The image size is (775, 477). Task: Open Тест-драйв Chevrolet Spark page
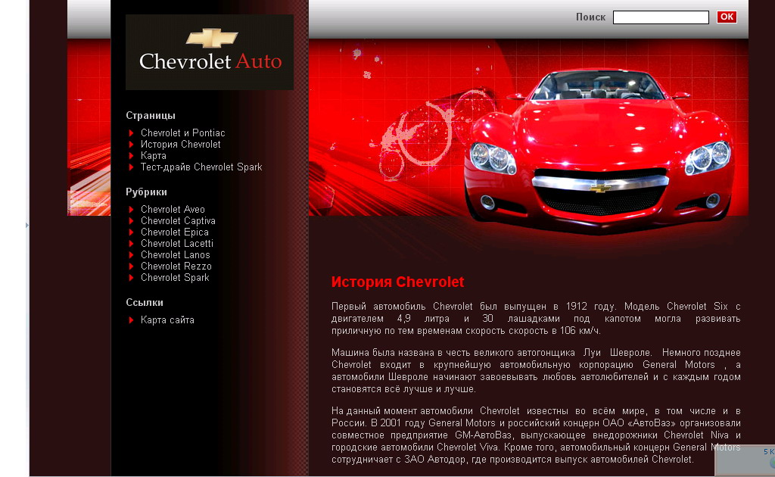[201, 167]
